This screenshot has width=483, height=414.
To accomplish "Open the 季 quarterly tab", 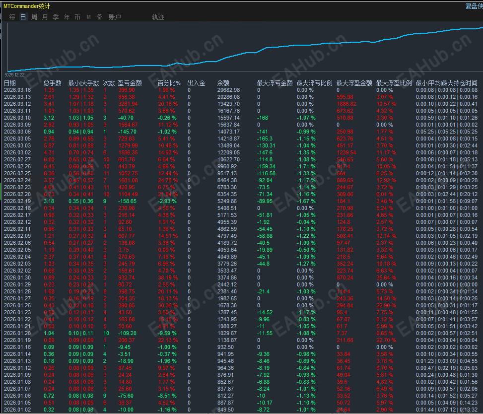I will (56, 17).
